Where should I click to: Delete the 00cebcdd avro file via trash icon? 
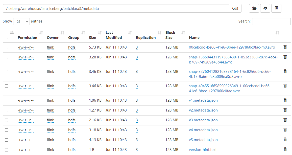tap(285, 47)
